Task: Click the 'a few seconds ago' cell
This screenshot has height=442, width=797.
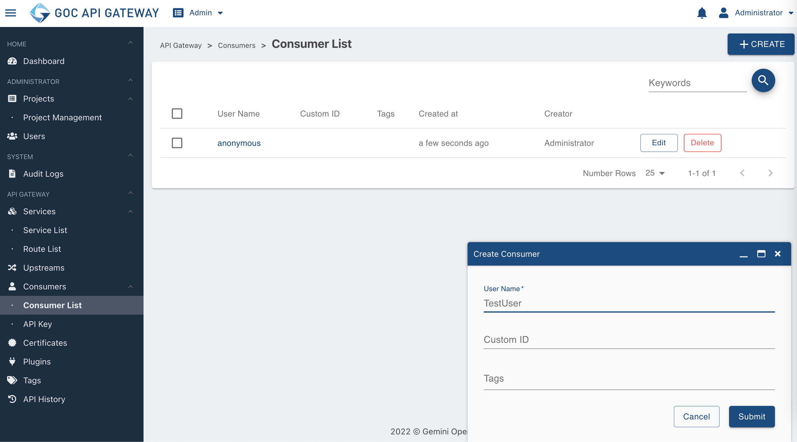Action: [453, 143]
